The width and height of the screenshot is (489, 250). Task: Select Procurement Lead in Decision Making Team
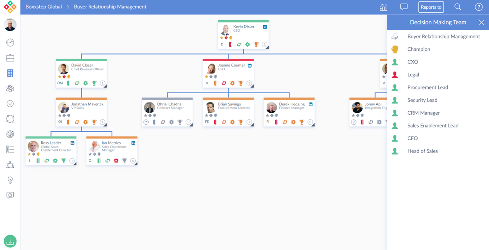(x=427, y=87)
